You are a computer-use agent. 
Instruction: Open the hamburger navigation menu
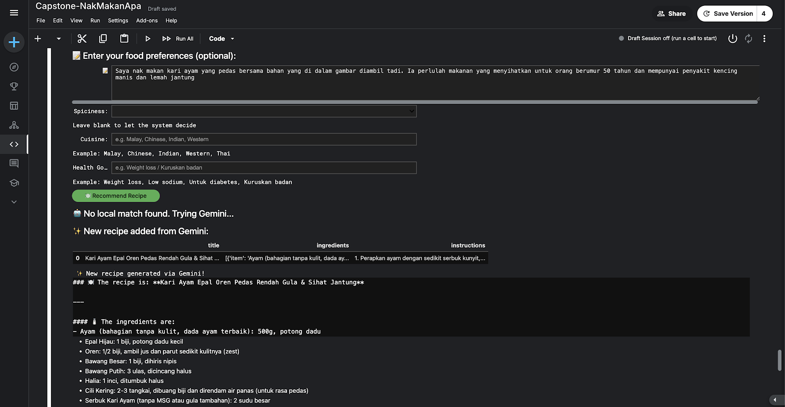coord(14,13)
